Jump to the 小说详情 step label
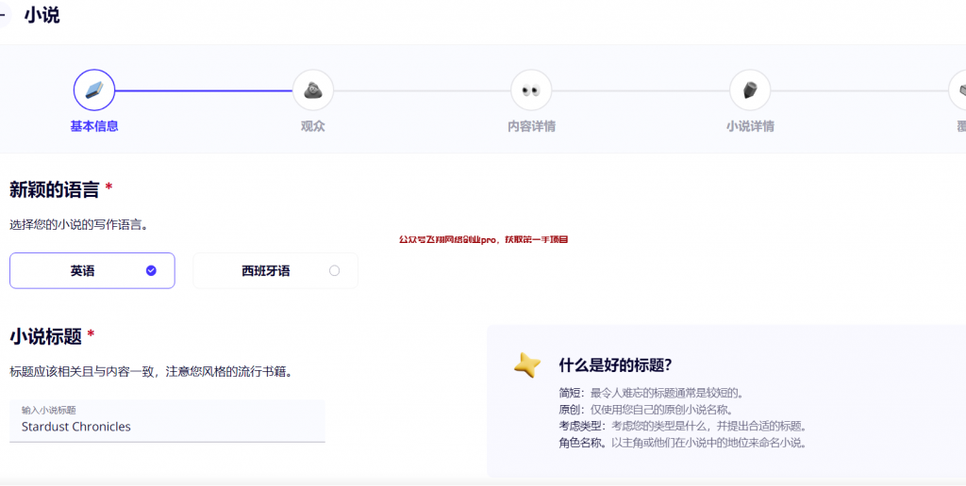 750,126
